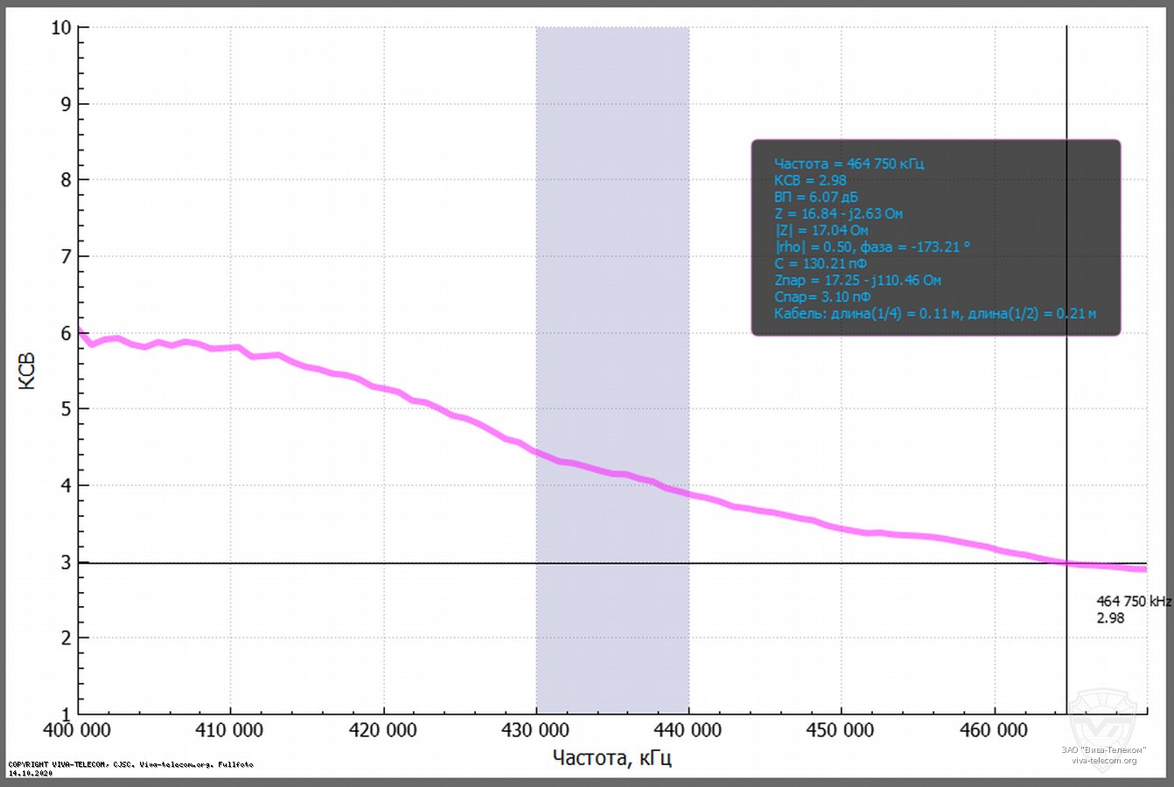1174x787 pixels.
Task: Click the 'Кабель: длина' line in tooltip
Action: 934,313
